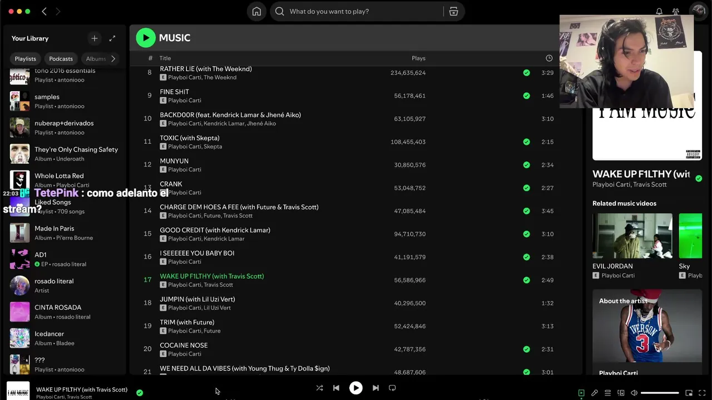Sort tracks by the duration clock icon
This screenshot has width=712, height=400.
coord(549,58)
